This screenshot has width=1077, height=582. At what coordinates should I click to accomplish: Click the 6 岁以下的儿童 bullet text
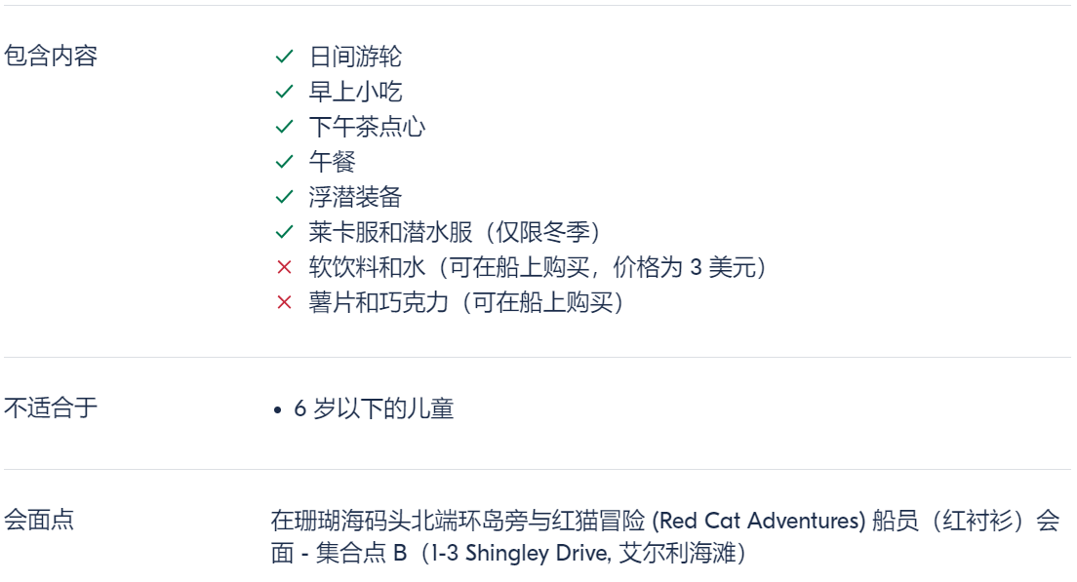click(x=374, y=409)
